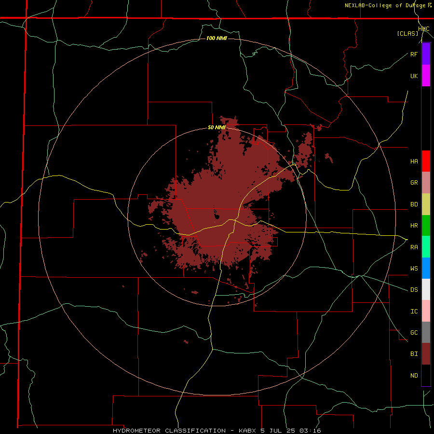Image resolution: width=434 pixels, height=434 pixels.
Task: Click the ND black legend swatch
Action: 426,375
